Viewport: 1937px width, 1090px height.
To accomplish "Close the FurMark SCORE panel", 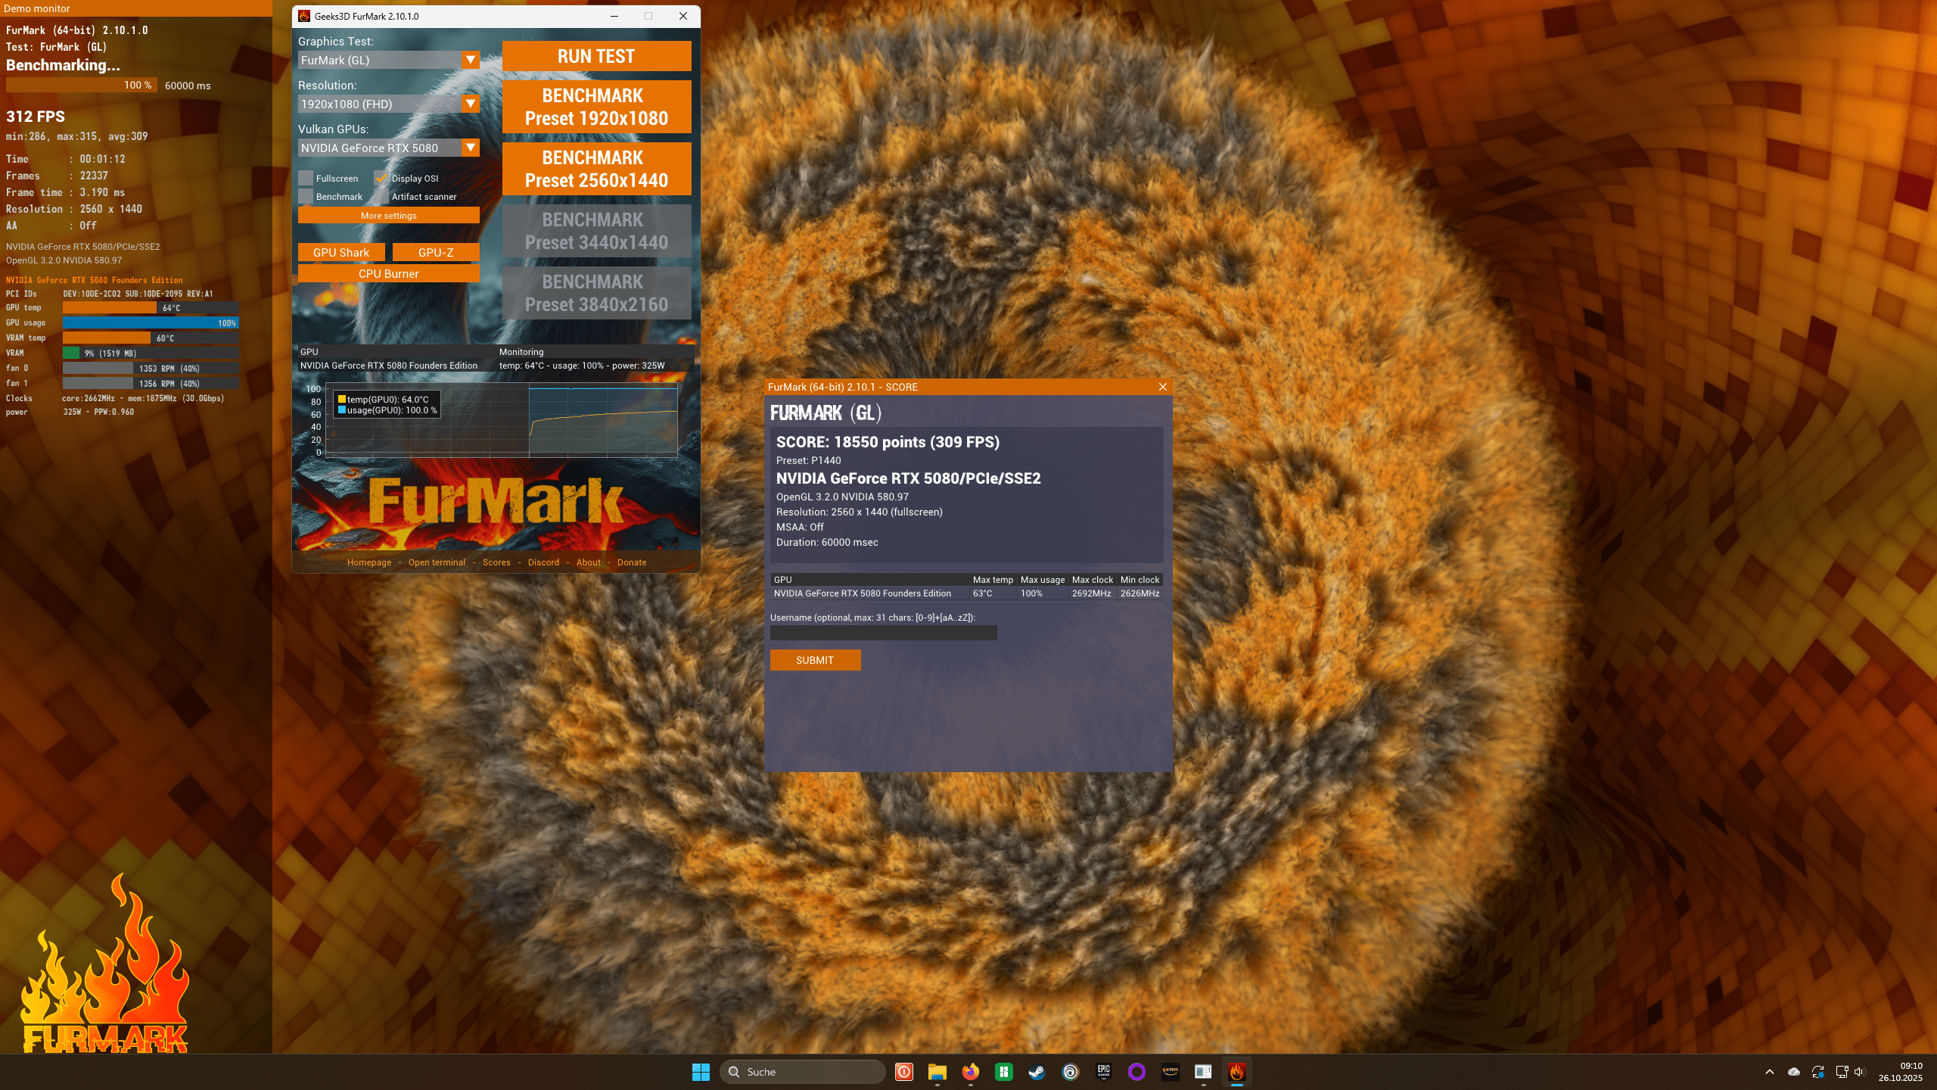I will [1163, 387].
